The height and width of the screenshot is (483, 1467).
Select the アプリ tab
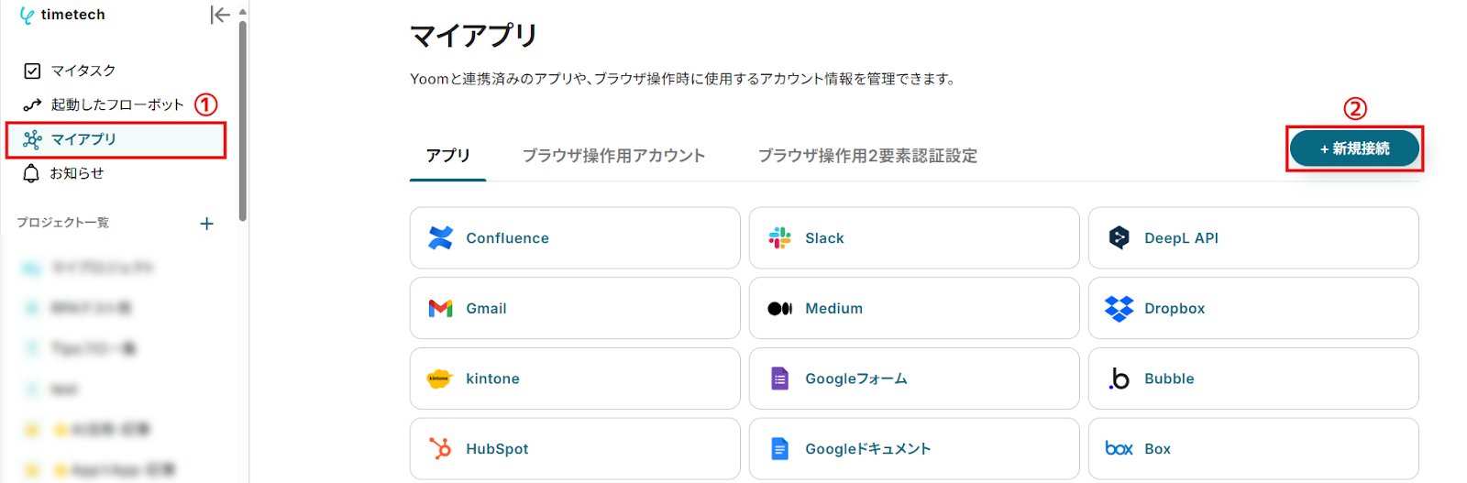pos(447,156)
